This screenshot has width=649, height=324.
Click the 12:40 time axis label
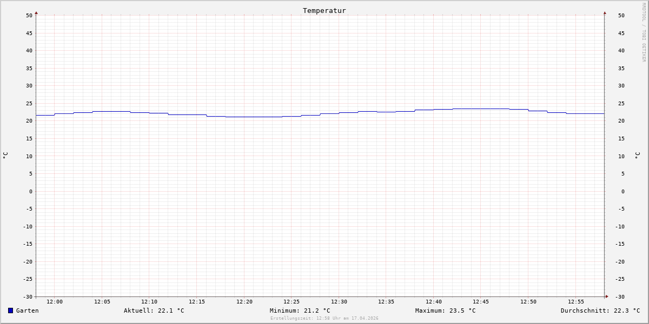tap(434, 302)
